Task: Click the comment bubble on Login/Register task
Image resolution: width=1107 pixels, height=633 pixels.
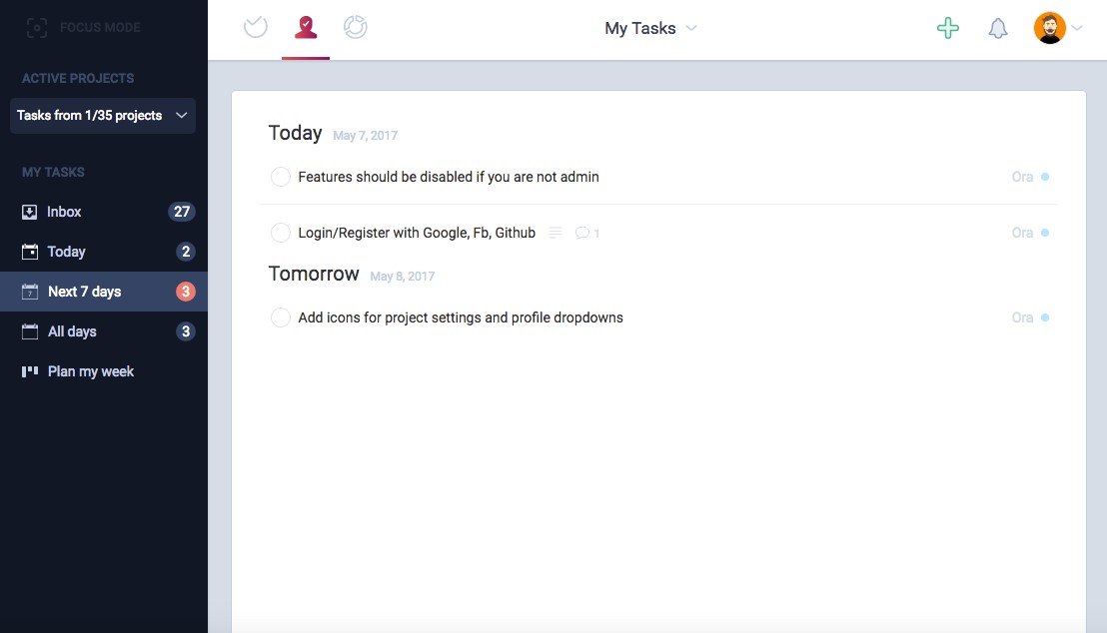Action: (582, 233)
